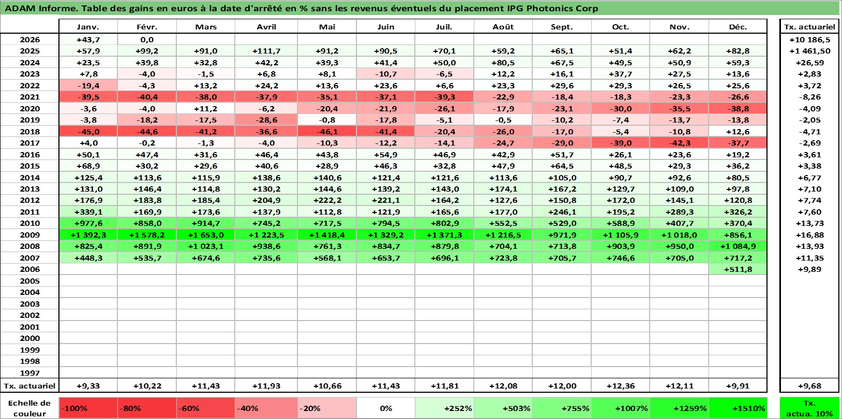Click the empty March 2026 cell
The height and width of the screenshot is (419, 842).
tap(206, 40)
